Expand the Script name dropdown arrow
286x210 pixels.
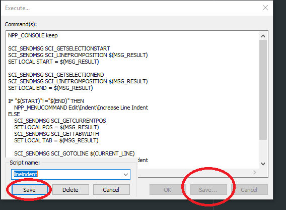(x=126, y=174)
